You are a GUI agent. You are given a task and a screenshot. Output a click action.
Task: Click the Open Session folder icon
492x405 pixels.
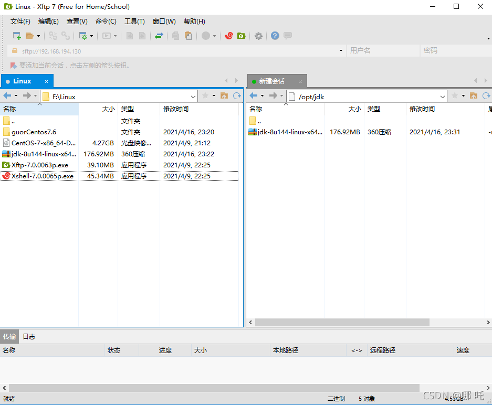tap(29, 36)
